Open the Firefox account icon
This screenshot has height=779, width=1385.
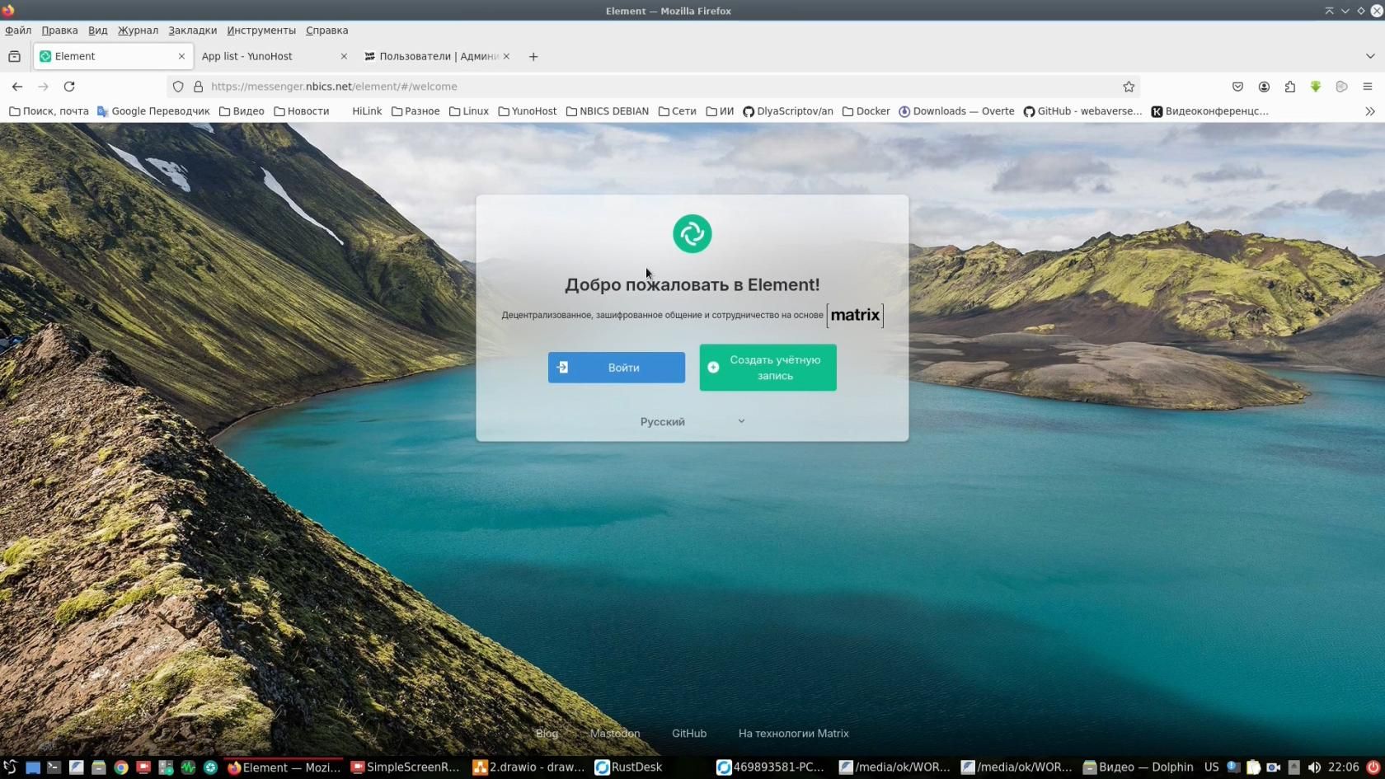[x=1264, y=87]
